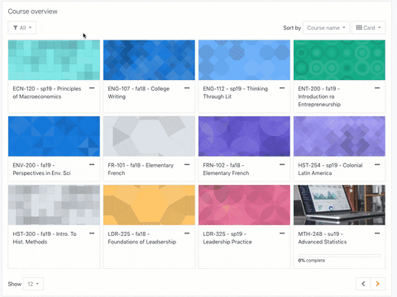The height and width of the screenshot is (297, 397).
Task: Go to previous page of courses
Action: 363,284
